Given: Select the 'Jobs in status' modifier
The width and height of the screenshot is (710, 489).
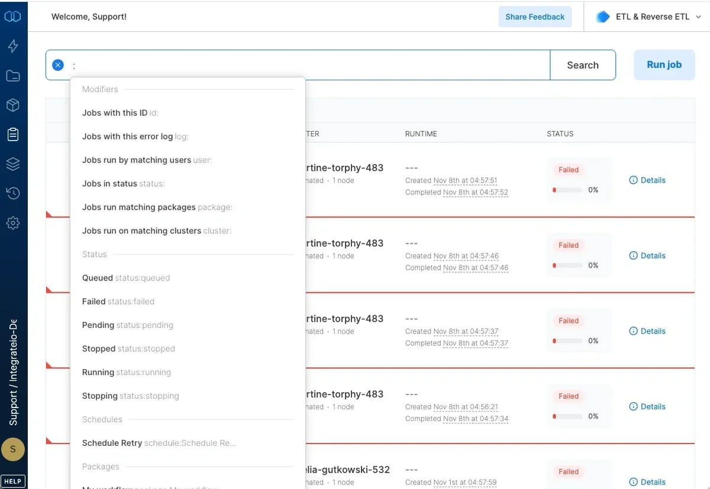Looking at the screenshot, I should (x=188, y=184).
